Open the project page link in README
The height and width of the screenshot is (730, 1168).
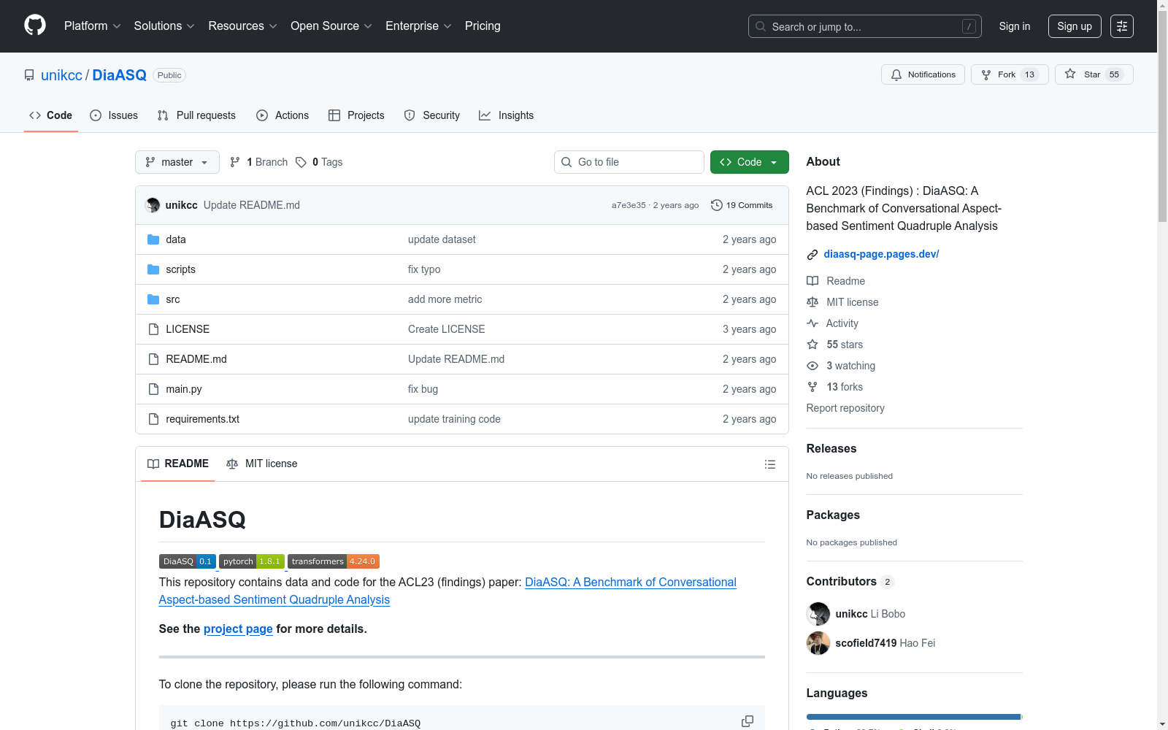(x=238, y=629)
